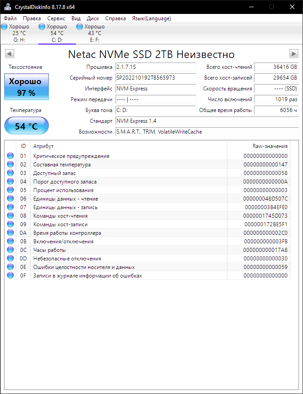Click raw value 000000172BE5F1
The height and width of the screenshot is (394, 303).
266,224
